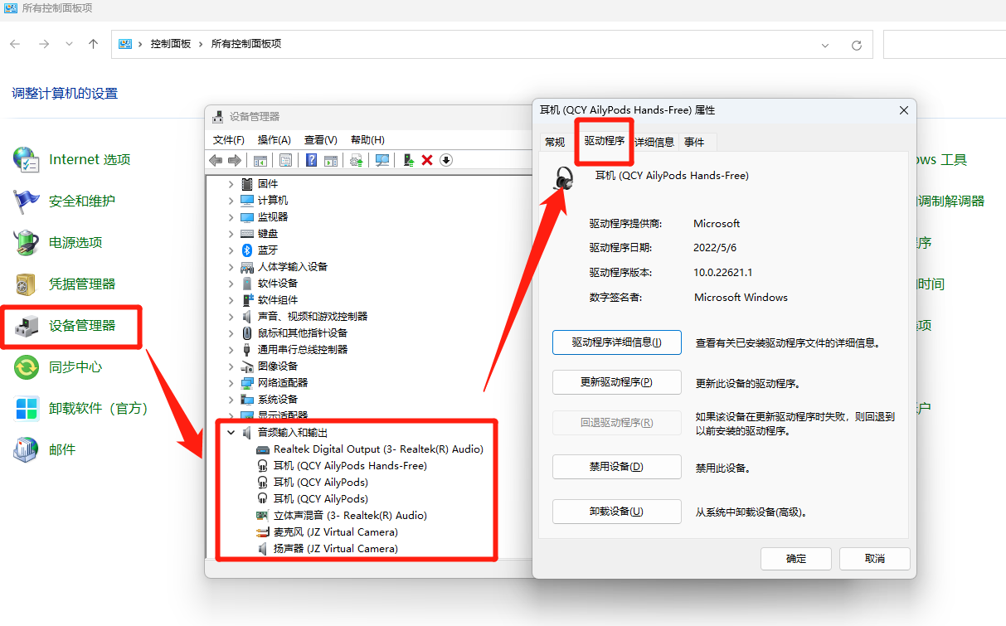Click the computer with green arrow toolbar icon
This screenshot has width=1006, height=626.
point(408,160)
